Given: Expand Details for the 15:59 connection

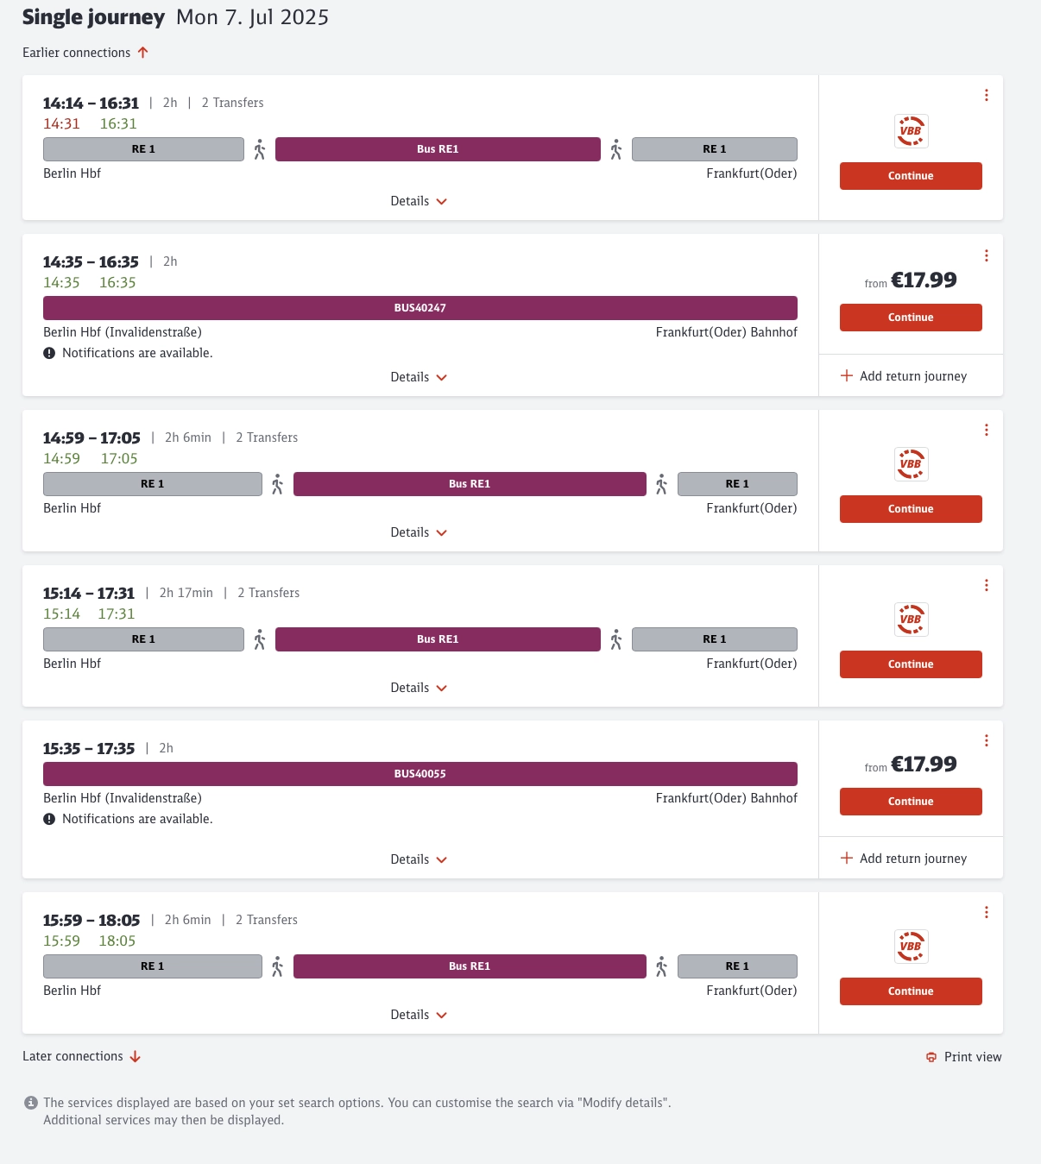Looking at the screenshot, I should (x=419, y=1015).
